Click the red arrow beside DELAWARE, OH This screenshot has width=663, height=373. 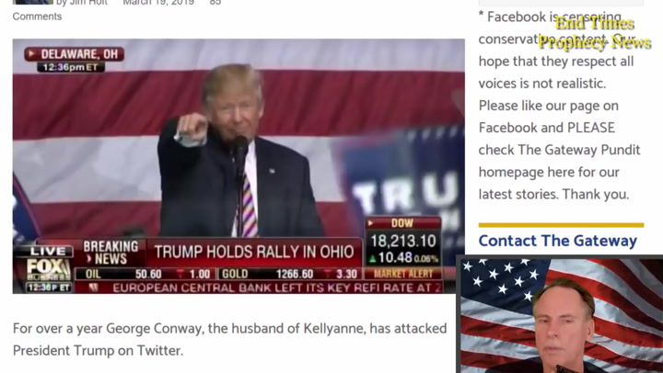click(31, 53)
